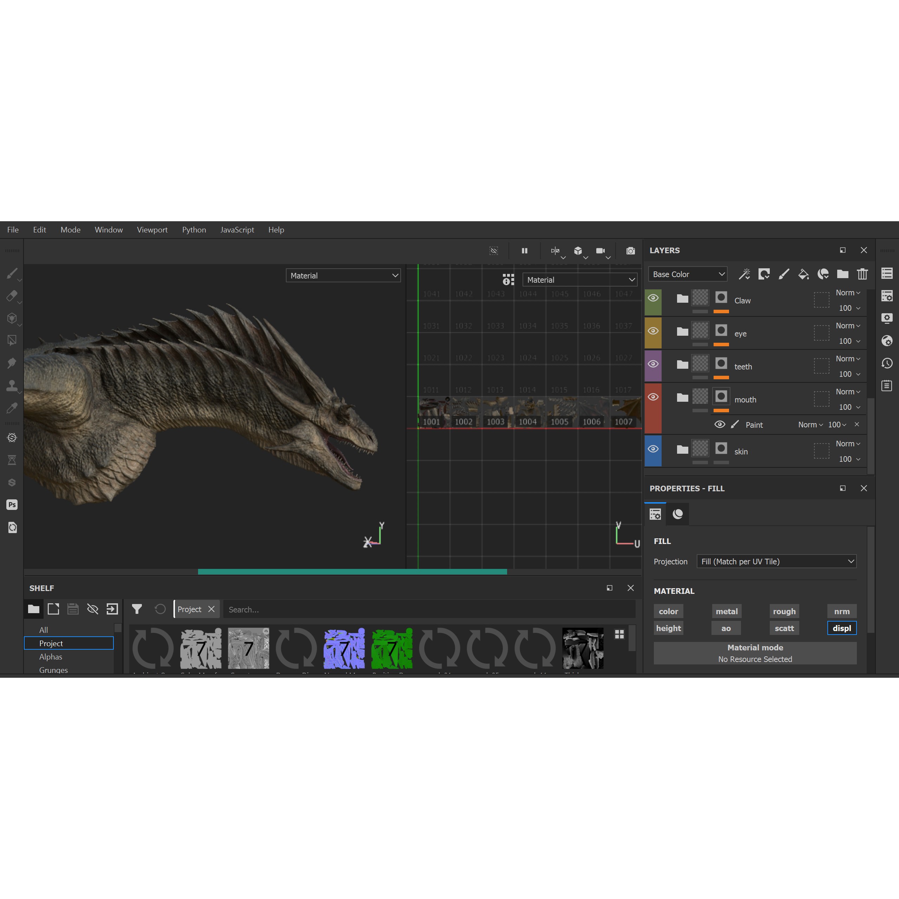Open the Base Color channel dropdown
899x899 pixels.
click(688, 275)
